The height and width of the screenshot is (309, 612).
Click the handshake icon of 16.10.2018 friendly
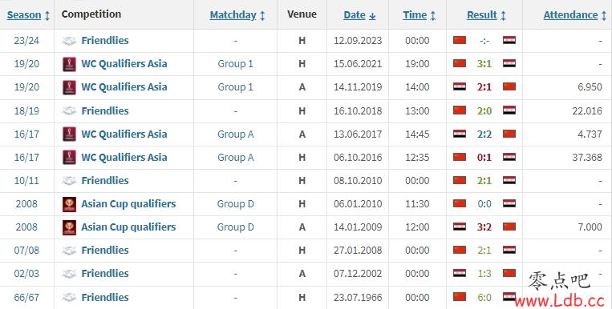[69, 111]
